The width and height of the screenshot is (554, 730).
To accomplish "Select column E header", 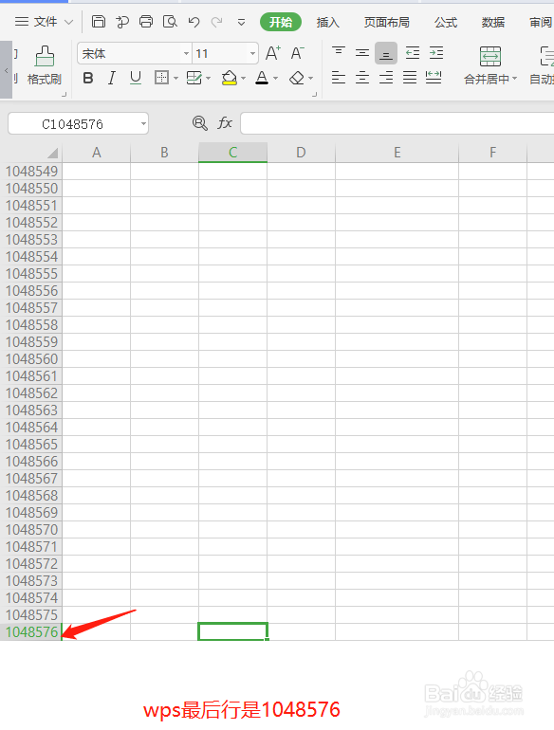I will click(x=397, y=153).
